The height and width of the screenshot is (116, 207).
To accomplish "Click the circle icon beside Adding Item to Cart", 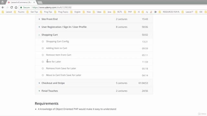I will pos(43,48).
